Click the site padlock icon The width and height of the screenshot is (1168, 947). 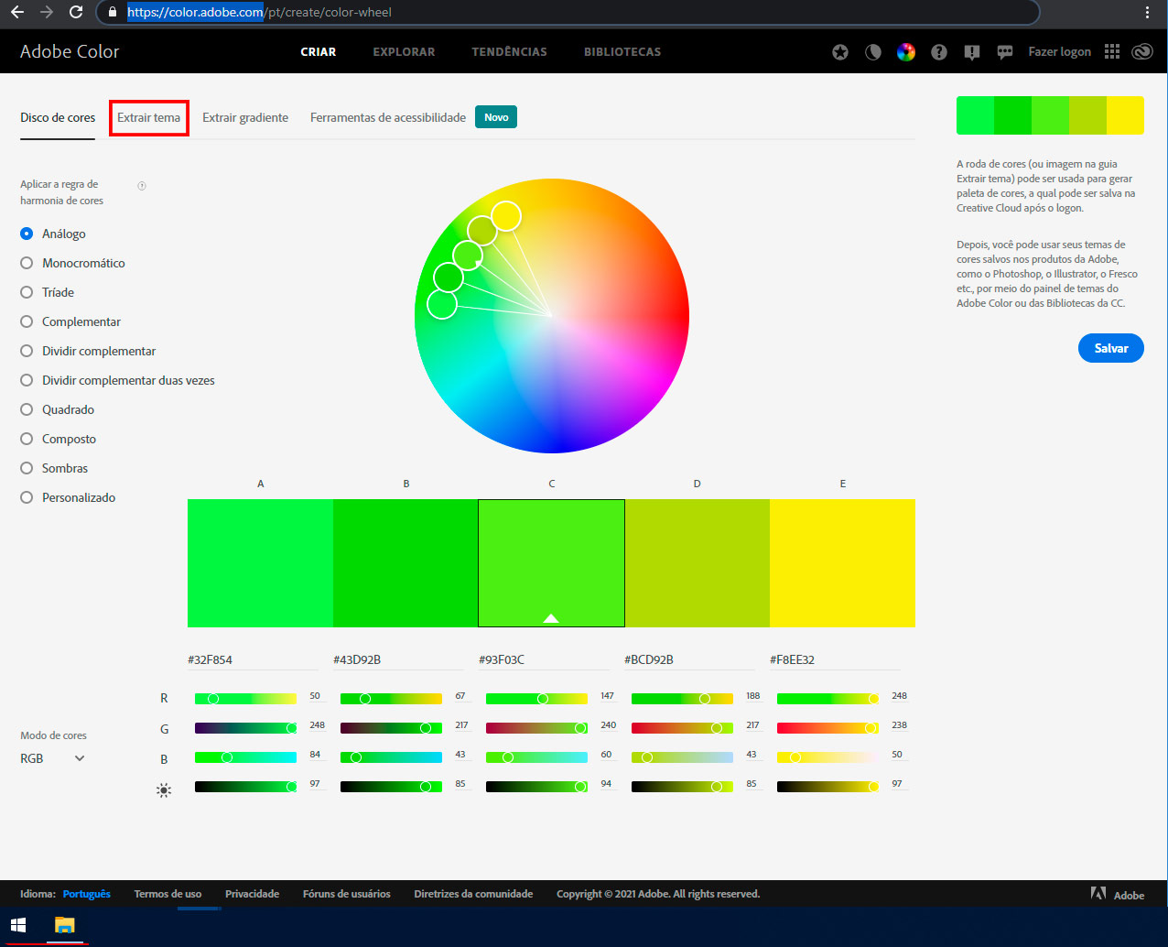[x=113, y=13]
